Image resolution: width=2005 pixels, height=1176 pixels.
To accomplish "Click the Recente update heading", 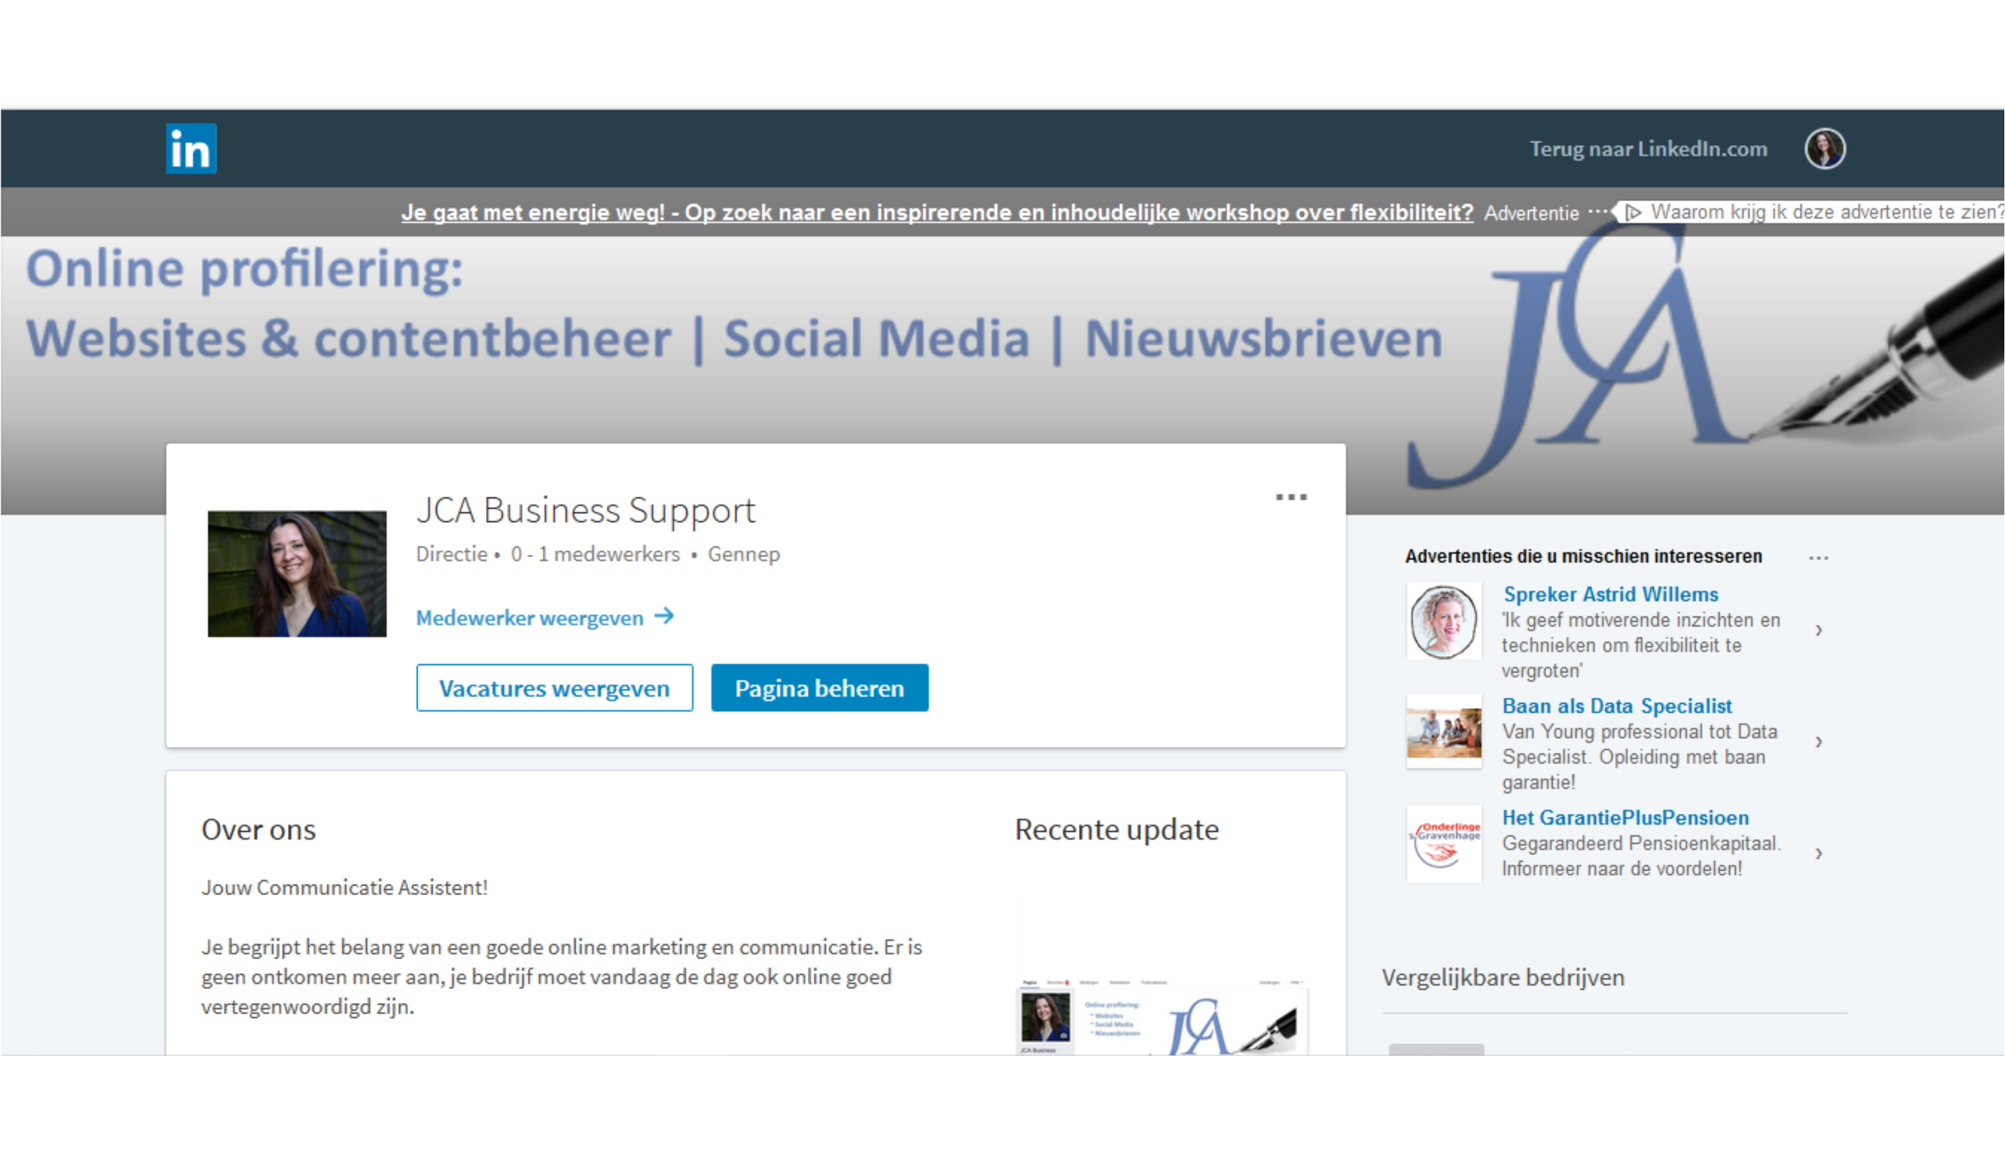I will pyautogui.click(x=1116, y=829).
